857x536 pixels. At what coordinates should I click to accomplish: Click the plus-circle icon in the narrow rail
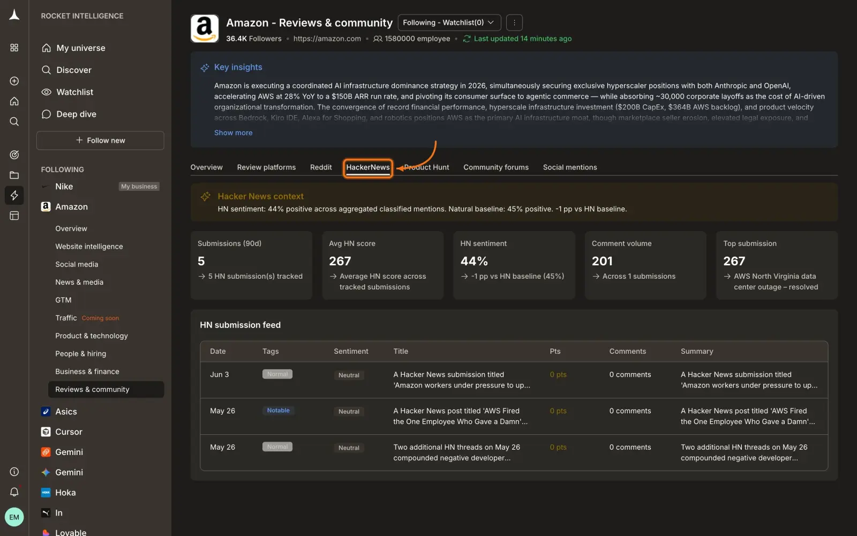pyautogui.click(x=14, y=81)
